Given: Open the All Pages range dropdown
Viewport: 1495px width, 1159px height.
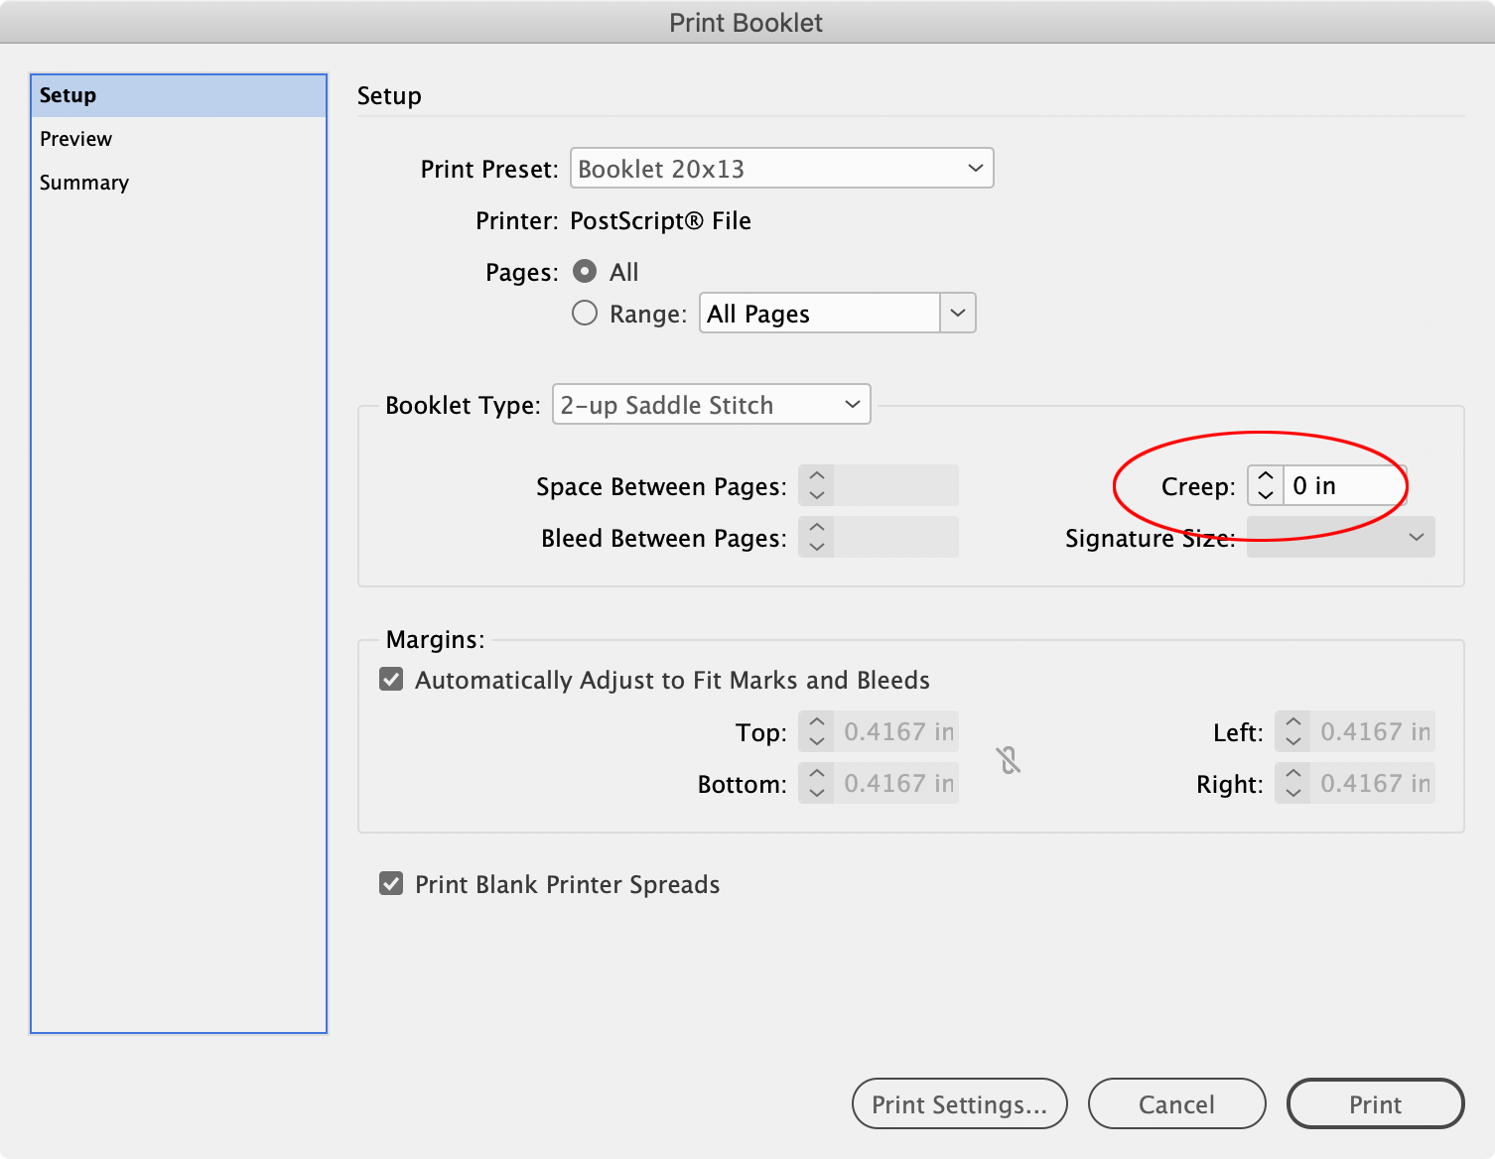Looking at the screenshot, I should point(956,313).
